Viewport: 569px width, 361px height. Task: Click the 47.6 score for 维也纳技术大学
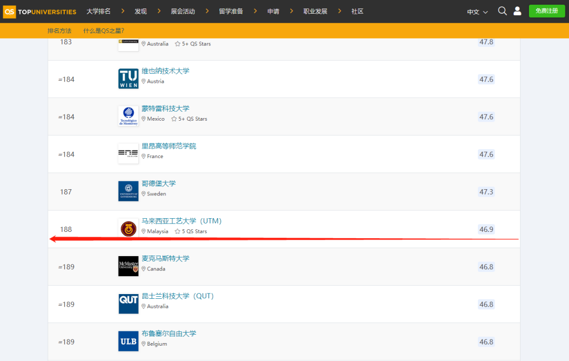coord(486,80)
